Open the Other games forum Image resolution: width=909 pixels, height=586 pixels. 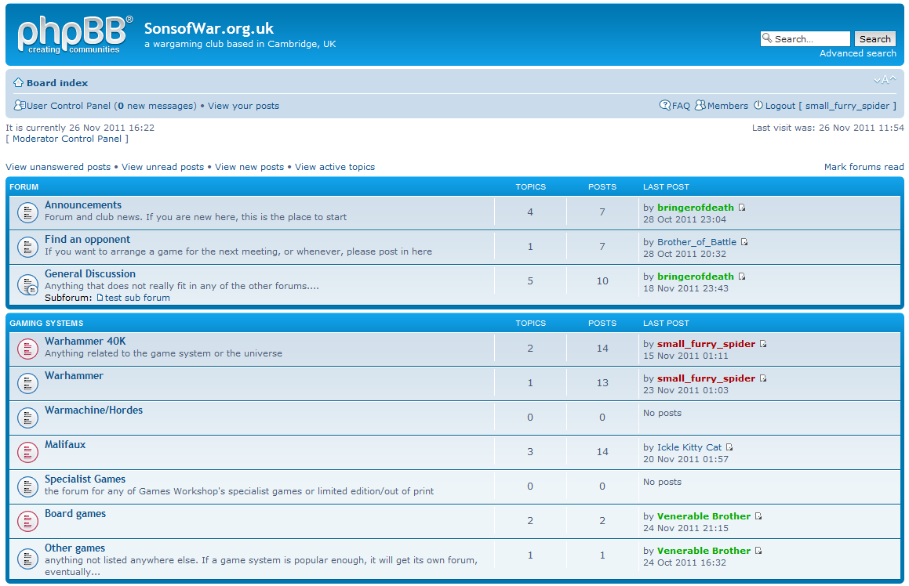pyautogui.click(x=75, y=548)
